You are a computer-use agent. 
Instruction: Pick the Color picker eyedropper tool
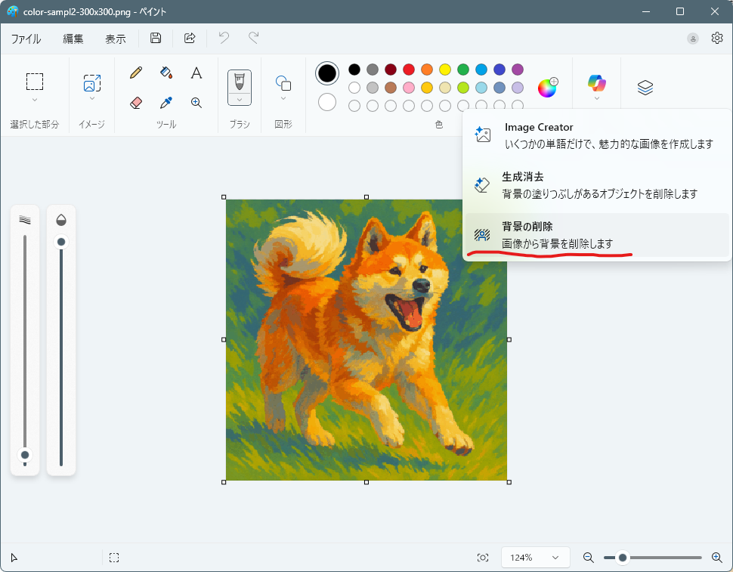[166, 102]
